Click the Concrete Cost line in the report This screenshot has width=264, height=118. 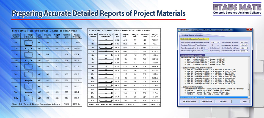[x=207, y=92]
